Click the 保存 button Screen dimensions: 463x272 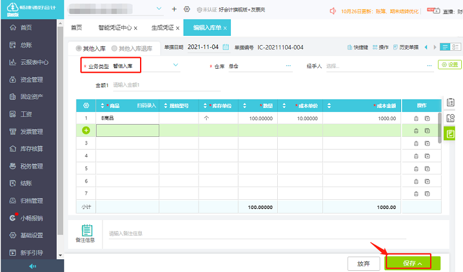point(412,263)
